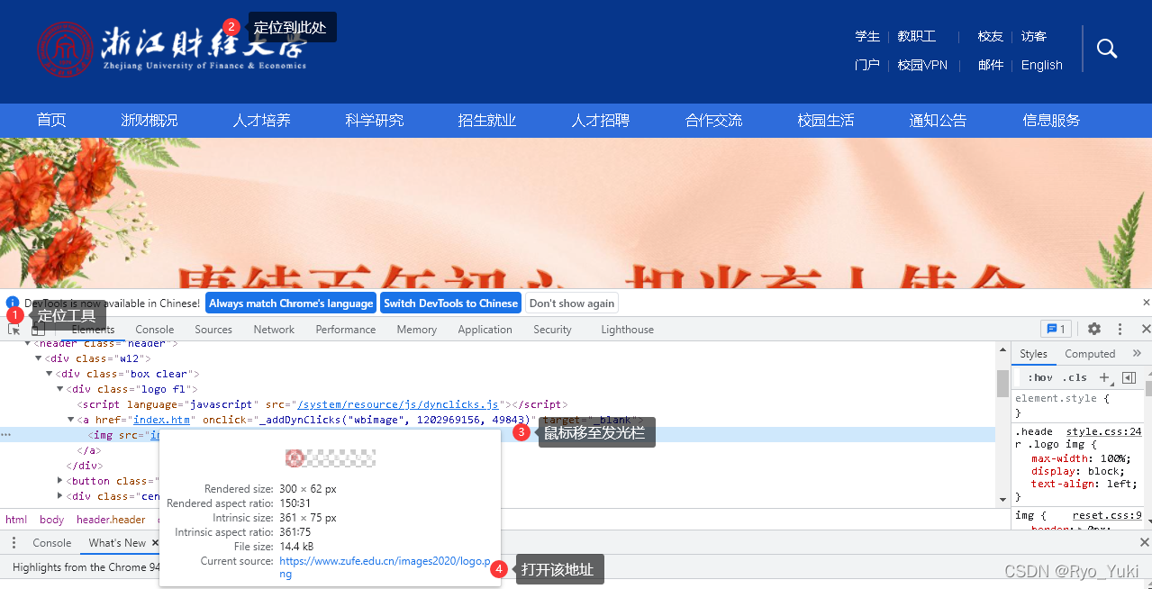1152x589 pixels.
Task: Close the What's New drawer tab
Action: [155, 543]
